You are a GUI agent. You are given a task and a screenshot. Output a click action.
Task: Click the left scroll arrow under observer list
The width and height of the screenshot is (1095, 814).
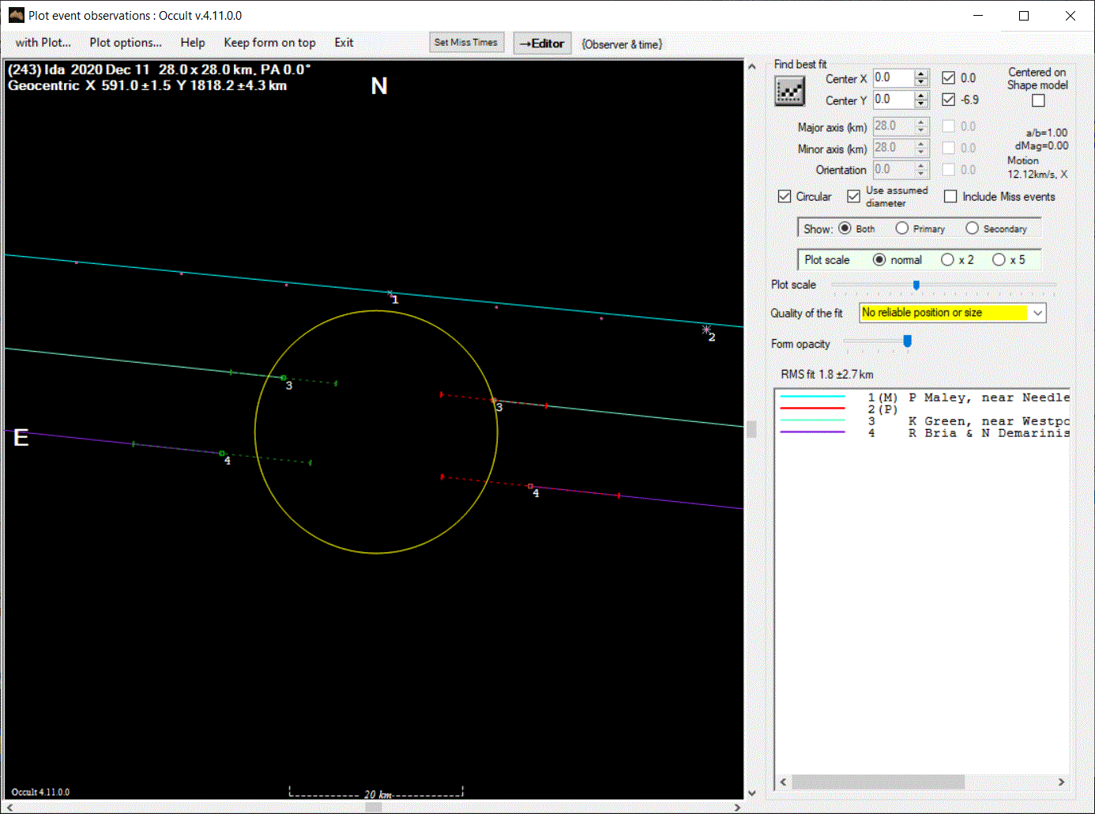click(783, 782)
